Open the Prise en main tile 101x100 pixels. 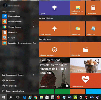(55, 29)
